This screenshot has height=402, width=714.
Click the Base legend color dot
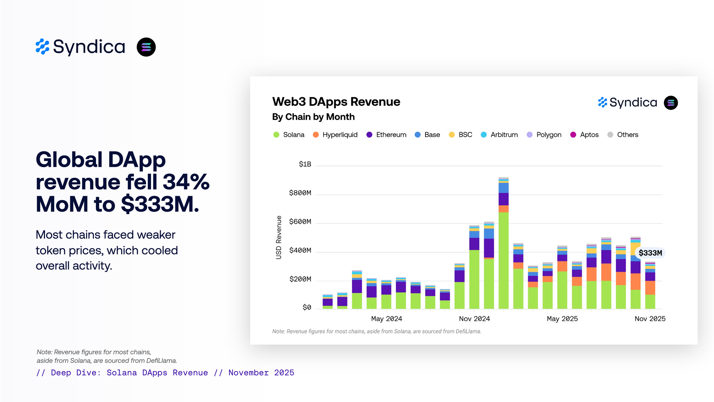417,135
